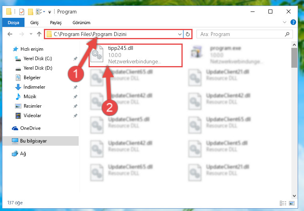Go up one folder level

(39, 34)
